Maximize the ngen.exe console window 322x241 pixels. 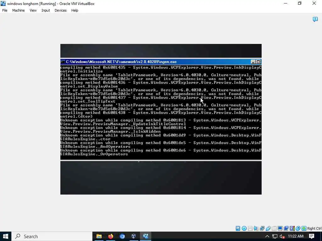[258, 62]
